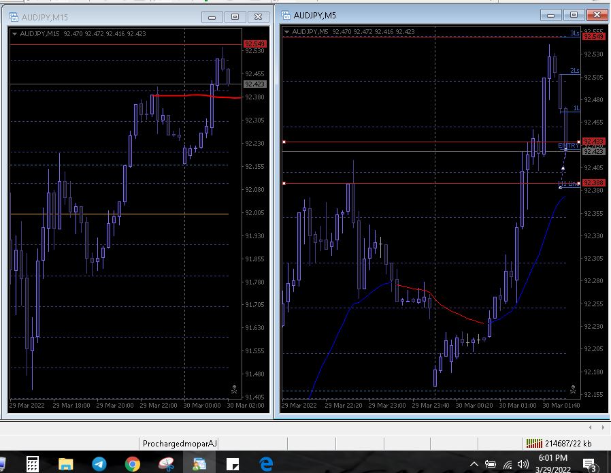
Task: Open File Explorer from the taskbar
Action: click(x=65, y=464)
